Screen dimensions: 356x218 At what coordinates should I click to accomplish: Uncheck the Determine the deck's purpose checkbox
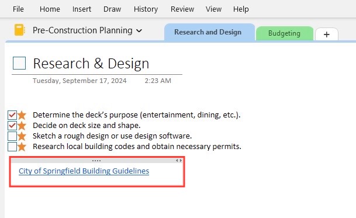coord(12,115)
